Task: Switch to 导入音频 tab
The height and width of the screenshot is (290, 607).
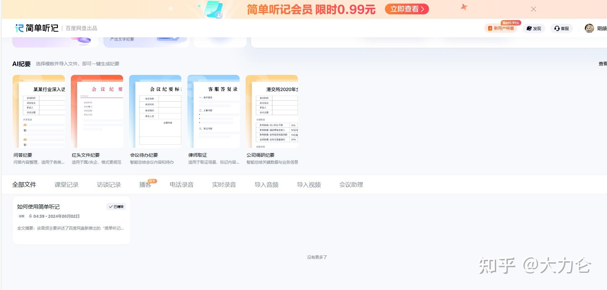Action: coord(266,185)
